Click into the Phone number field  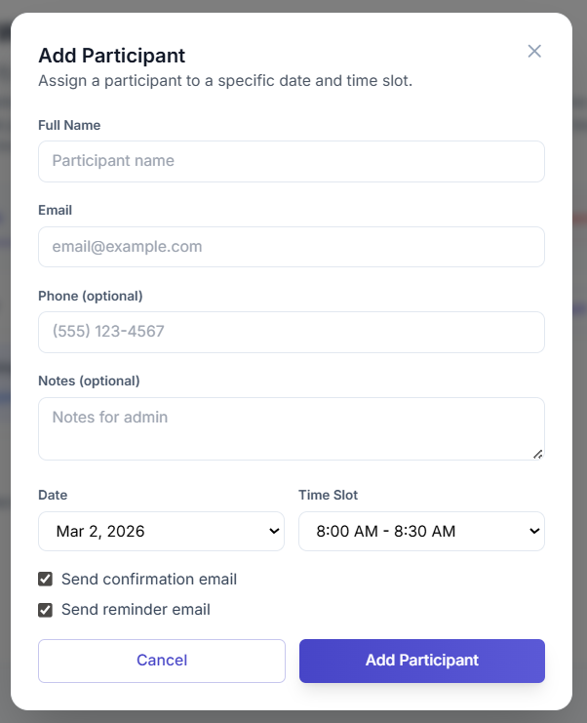click(x=291, y=332)
